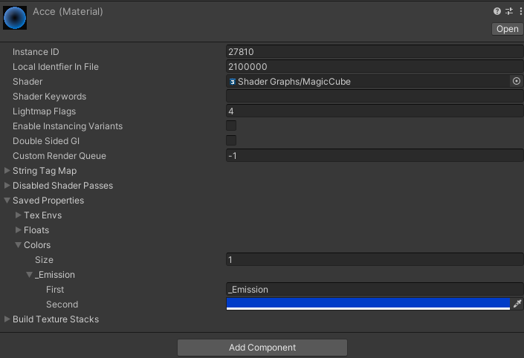Viewport: 524px width, 358px height.
Task: Open the preset selector sliders icon
Action: pos(509,11)
